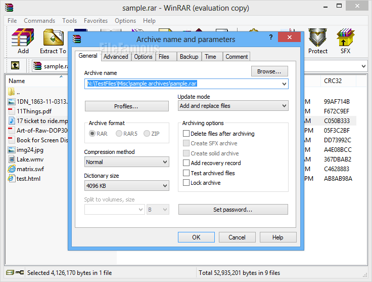Viewport: 372px width, 282px height.
Task: Sort by the Name column header
Action: 35,81
